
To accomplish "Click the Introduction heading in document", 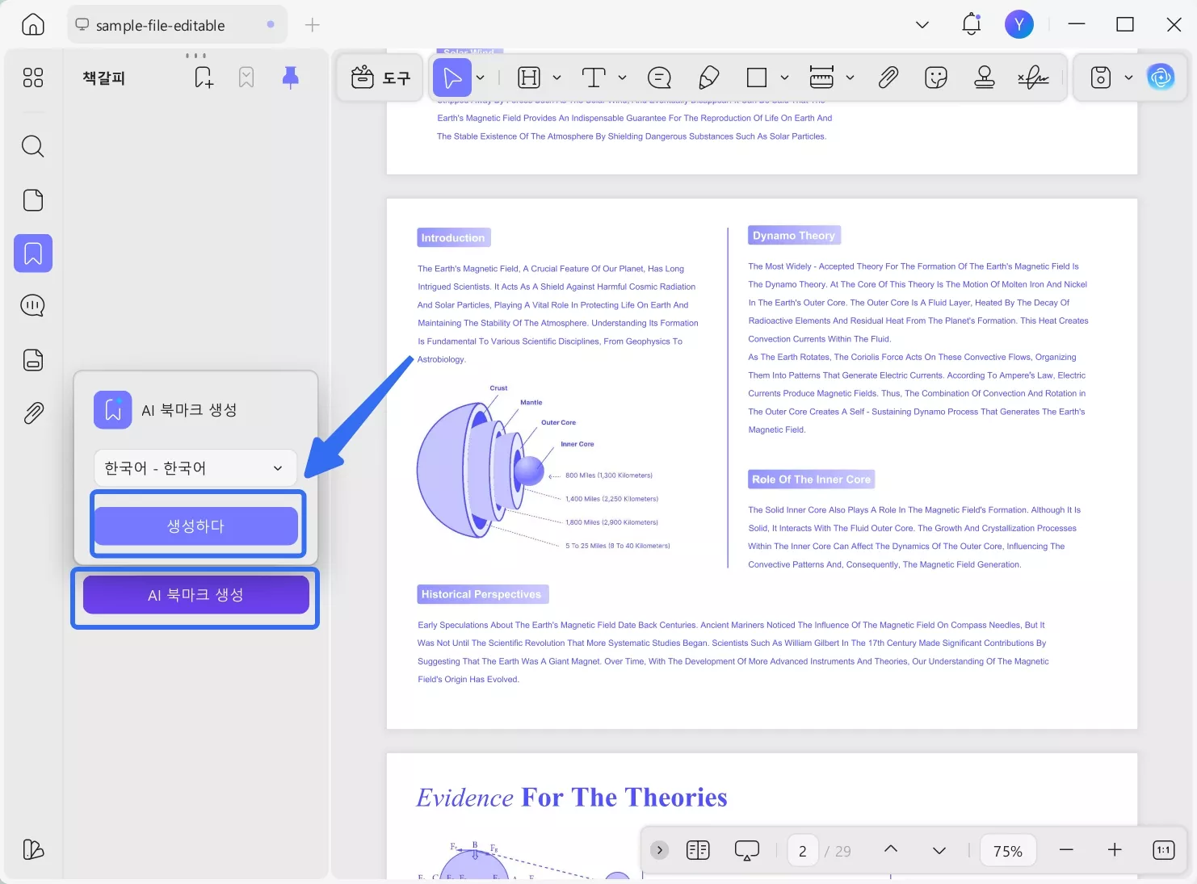I will pyautogui.click(x=454, y=237).
